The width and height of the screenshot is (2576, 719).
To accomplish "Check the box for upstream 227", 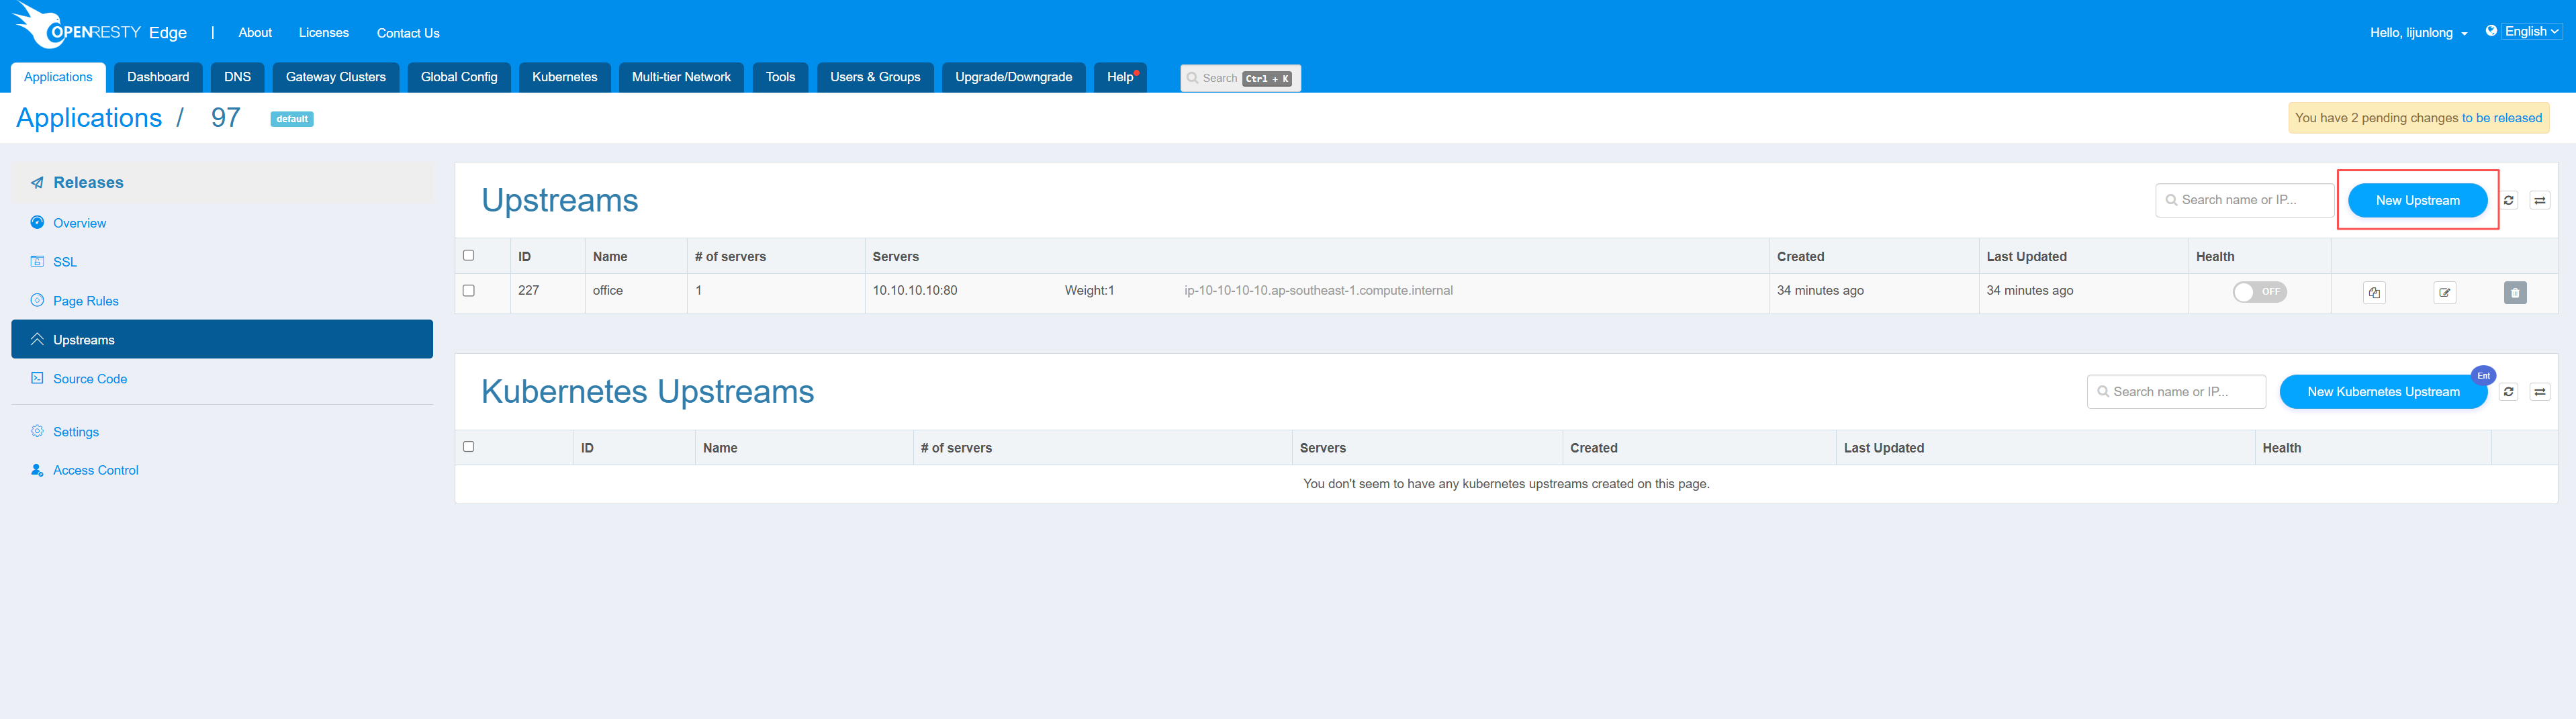I will pos(468,290).
